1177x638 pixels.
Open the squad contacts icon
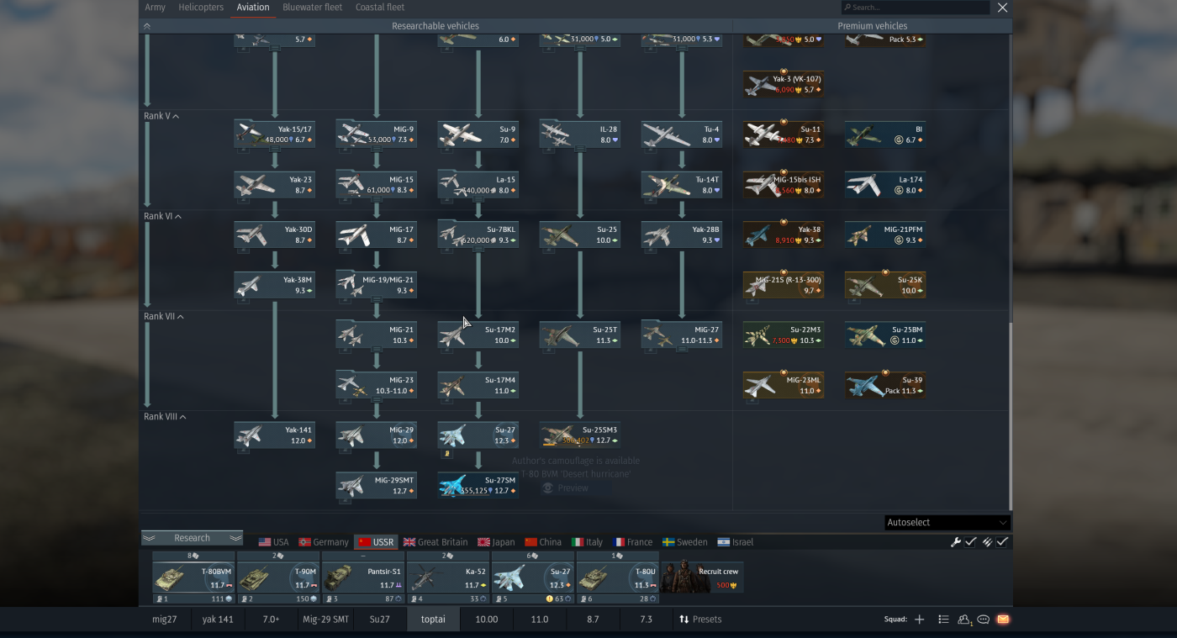click(x=964, y=620)
